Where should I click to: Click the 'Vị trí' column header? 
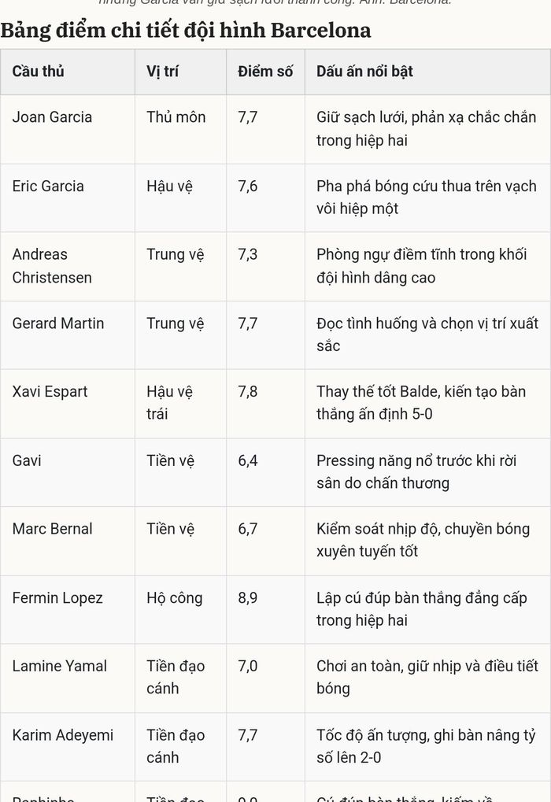pyautogui.click(x=163, y=72)
